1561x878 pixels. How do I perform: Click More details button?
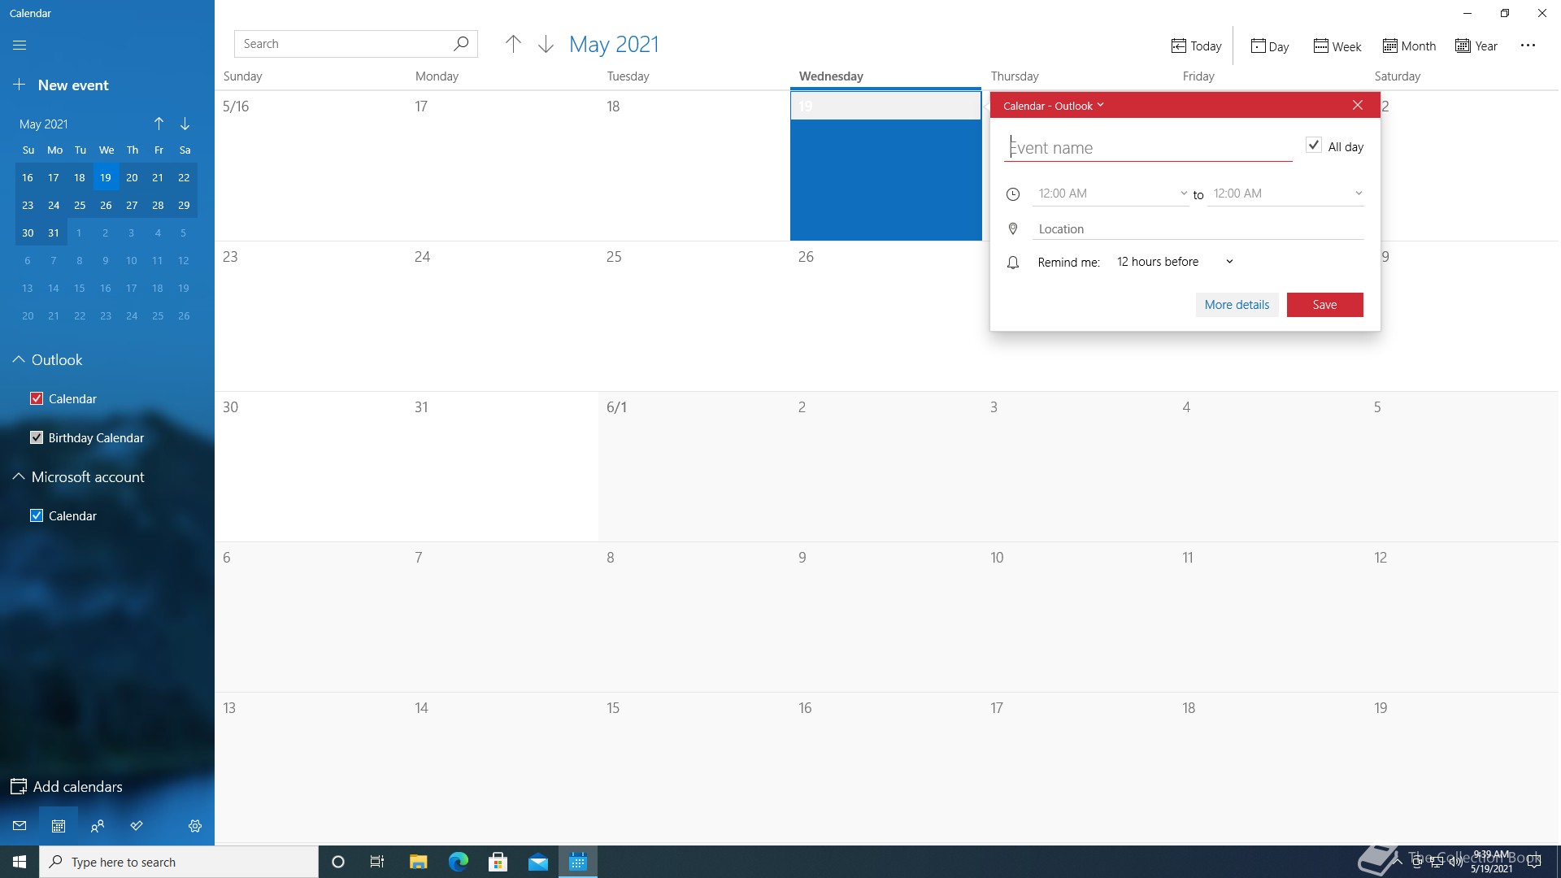[x=1237, y=305]
